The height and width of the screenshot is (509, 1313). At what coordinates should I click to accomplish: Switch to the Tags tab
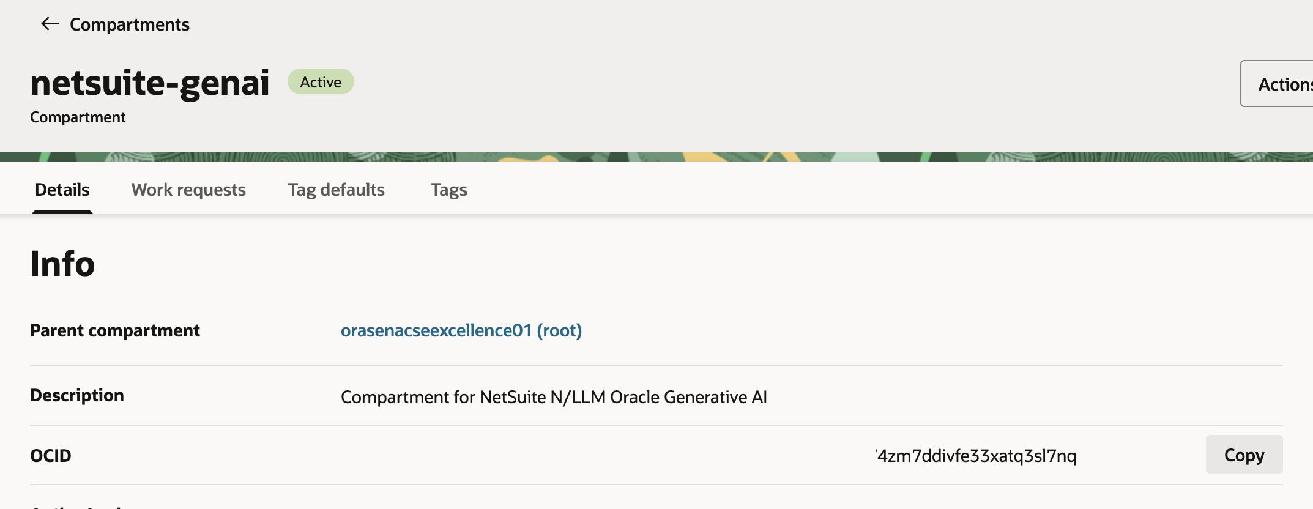(448, 190)
